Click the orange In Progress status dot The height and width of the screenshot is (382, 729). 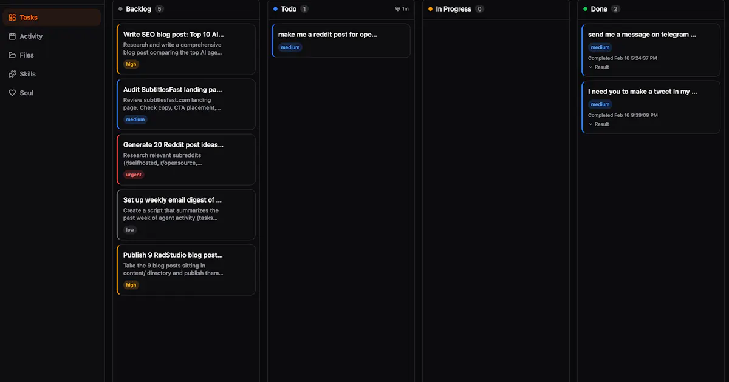click(431, 9)
